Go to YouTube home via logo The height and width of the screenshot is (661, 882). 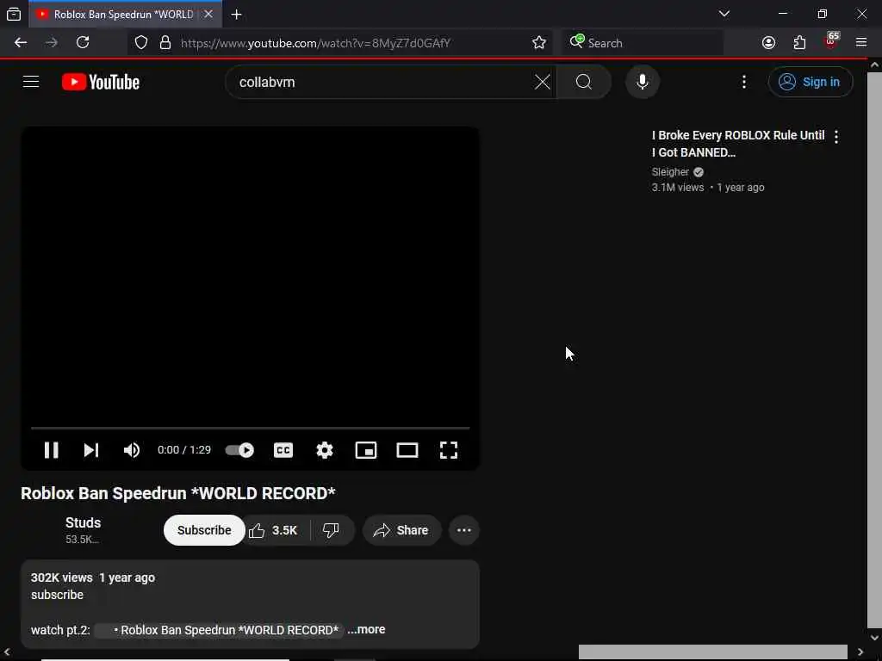tap(101, 82)
